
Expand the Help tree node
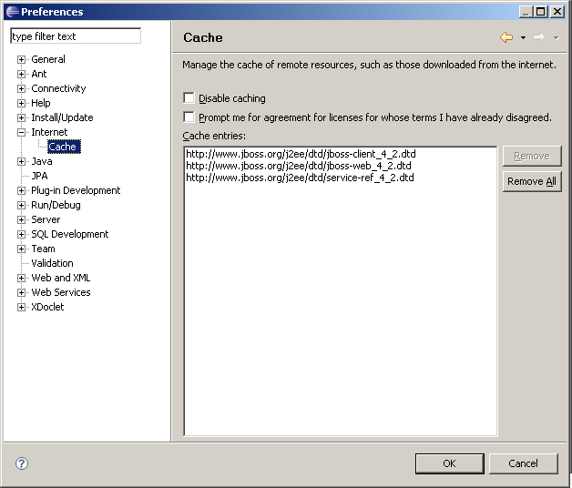coord(21,103)
